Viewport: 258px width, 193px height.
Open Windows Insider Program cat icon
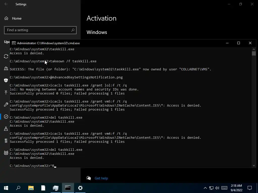pyautogui.click(x=6, y=153)
